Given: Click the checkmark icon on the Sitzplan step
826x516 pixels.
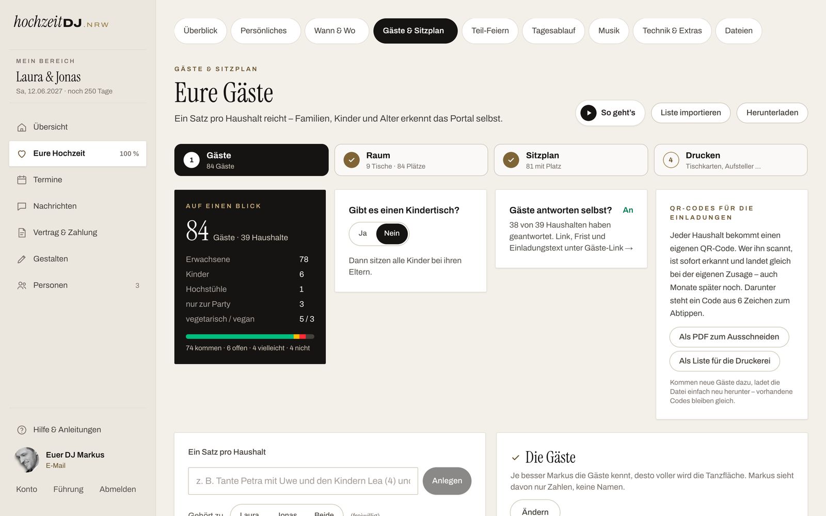Looking at the screenshot, I should point(511,160).
